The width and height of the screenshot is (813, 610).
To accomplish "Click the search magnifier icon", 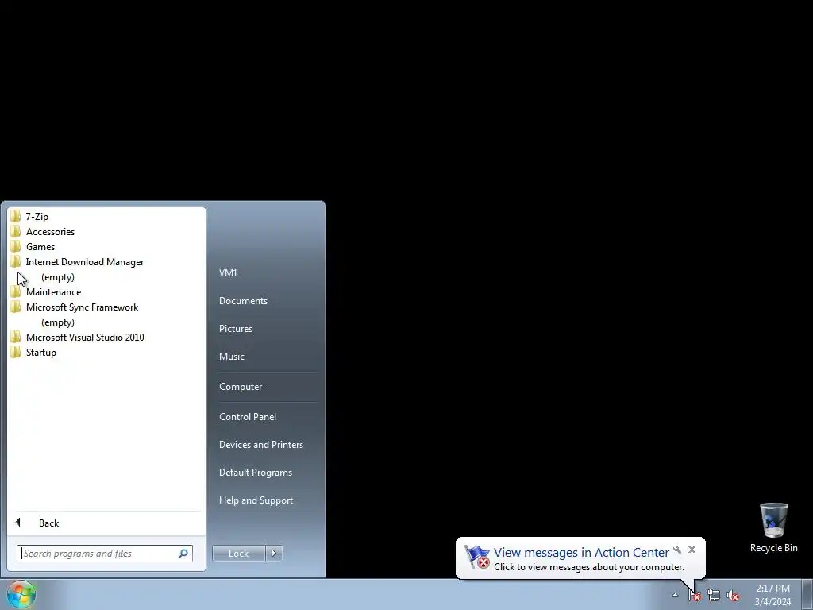I will click(183, 554).
